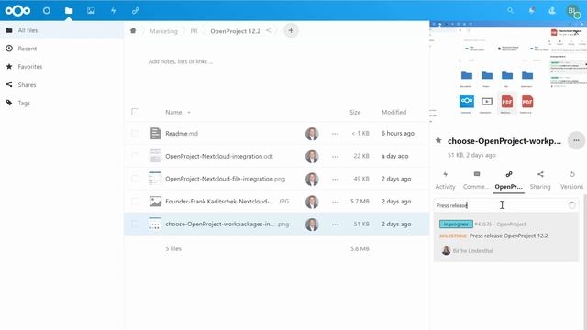The width and height of the screenshot is (587, 330).
Task: Click the Nextcloud logo
Action: point(17,10)
